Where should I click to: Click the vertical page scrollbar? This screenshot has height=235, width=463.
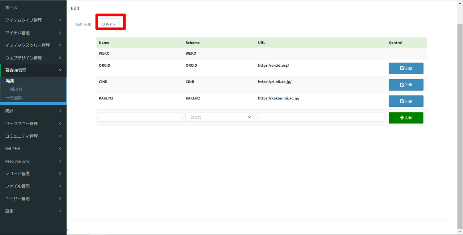pos(460,120)
